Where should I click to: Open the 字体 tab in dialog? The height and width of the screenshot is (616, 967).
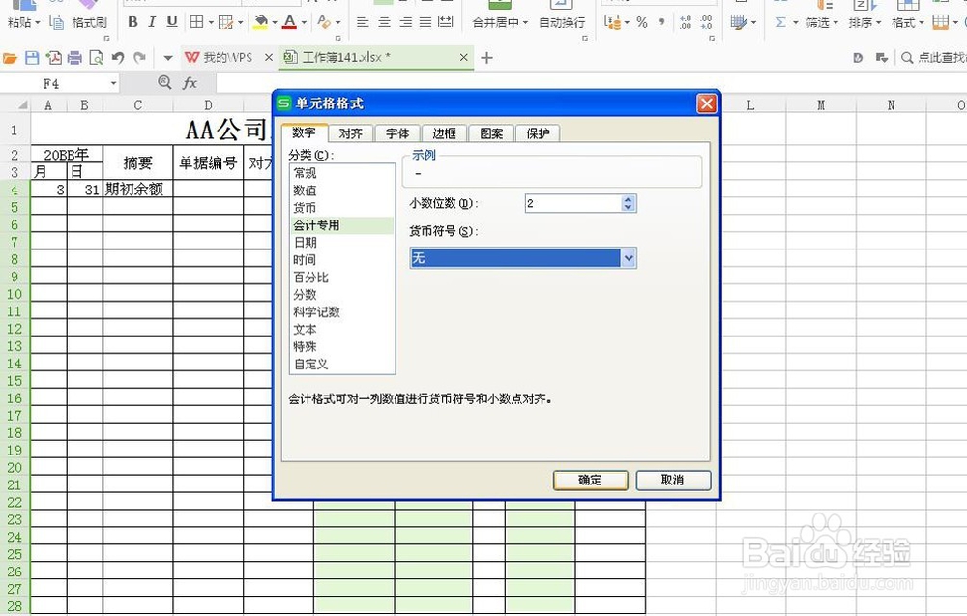(x=397, y=133)
